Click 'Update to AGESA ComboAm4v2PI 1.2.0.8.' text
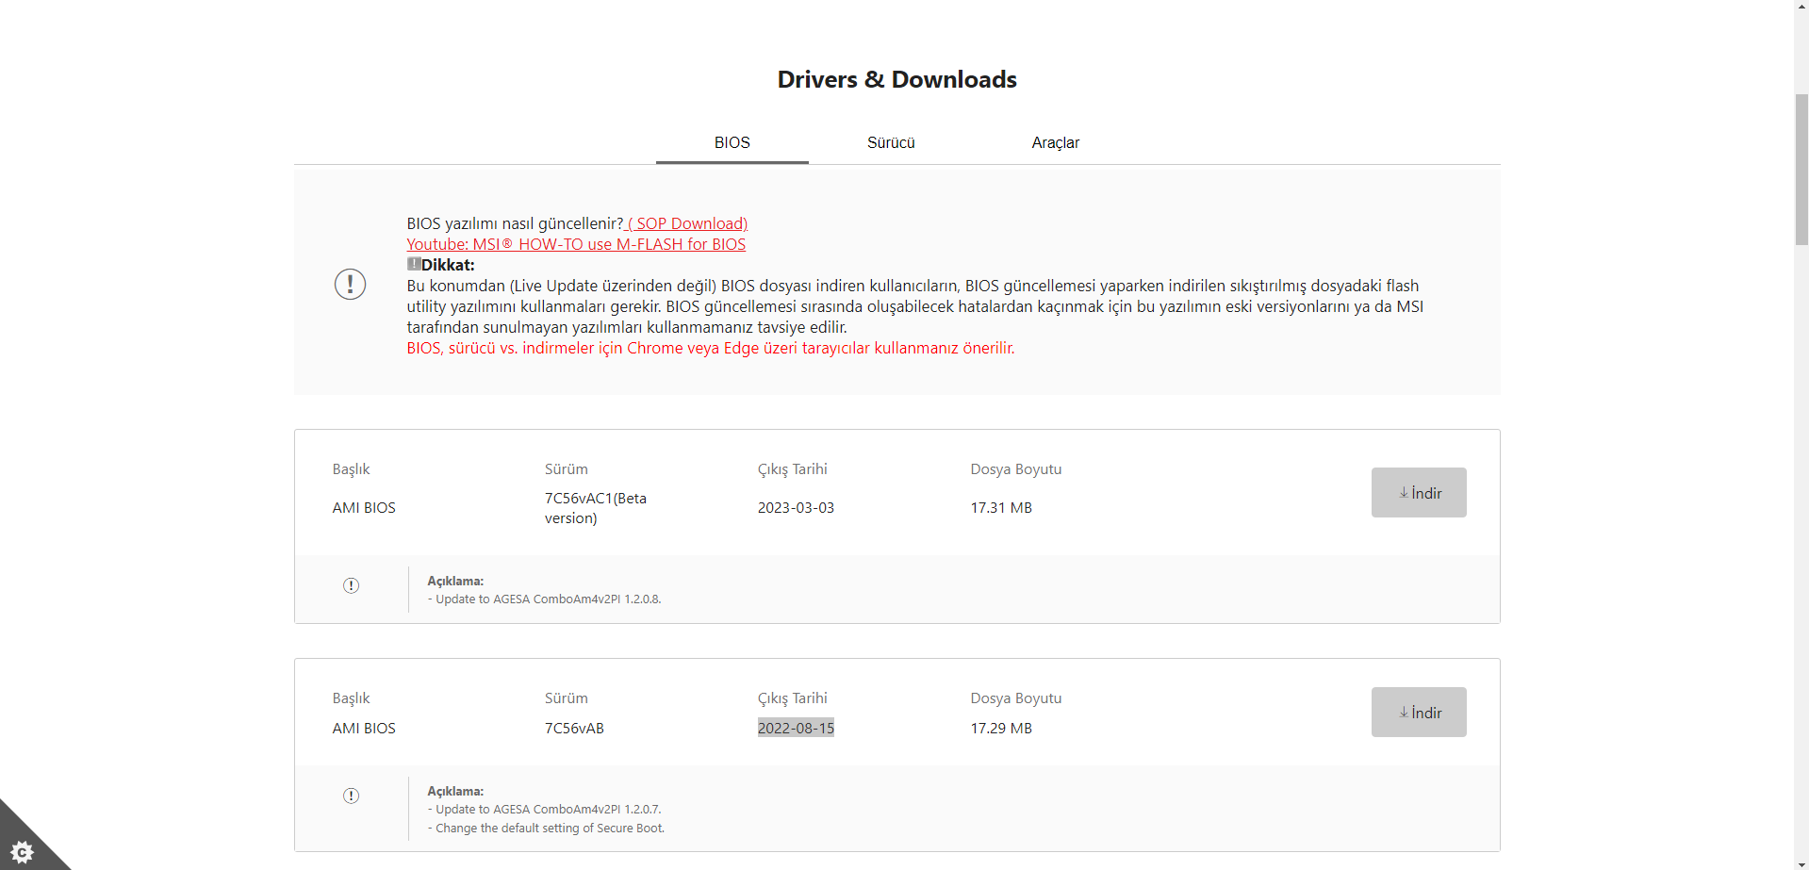The image size is (1809, 870). (x=545, y=599)
